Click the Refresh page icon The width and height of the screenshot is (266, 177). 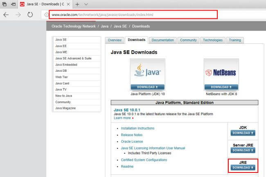click(30, 15)
